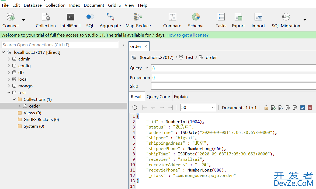Open the Map-Reduce tool
Image resolution: width=316 pixels, height=189 pixels.
coord(138,20)
